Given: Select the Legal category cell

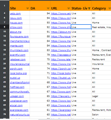Looking at the screenshot, I should [x=101, y=96].
